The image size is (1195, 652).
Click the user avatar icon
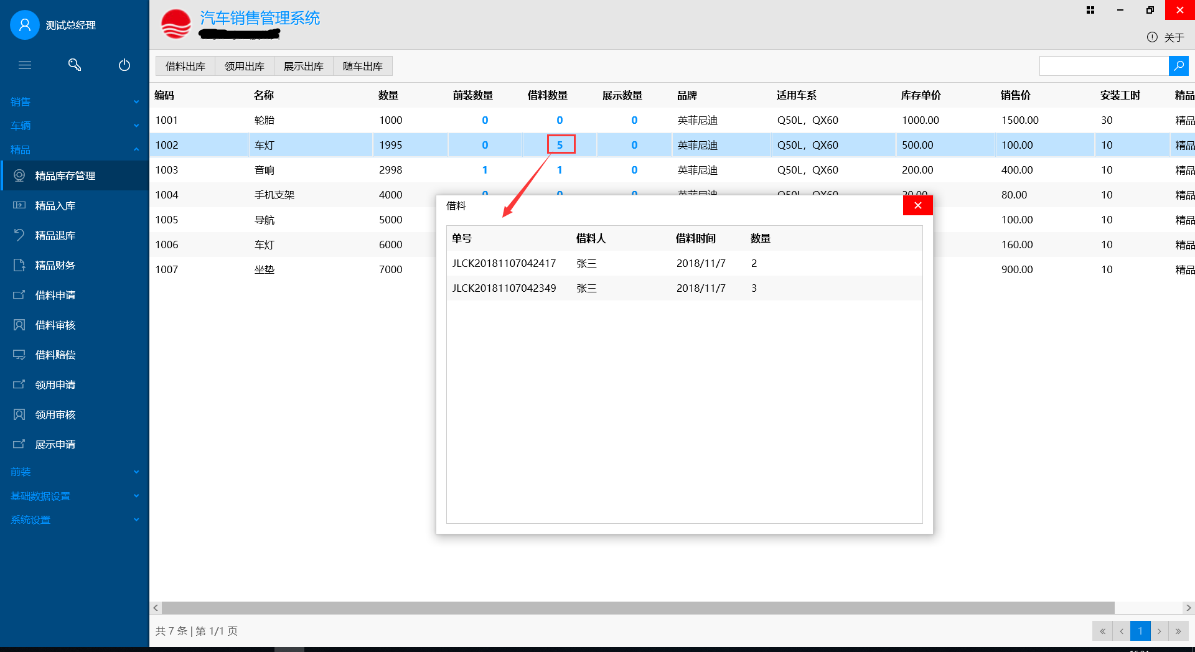coord(25,25)
